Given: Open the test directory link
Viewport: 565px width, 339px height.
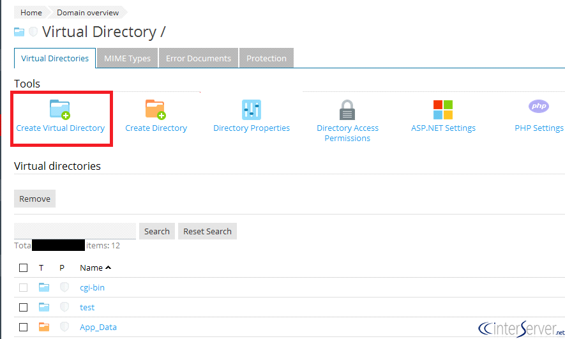Looking at the screenshot, I should coord(87,307).
